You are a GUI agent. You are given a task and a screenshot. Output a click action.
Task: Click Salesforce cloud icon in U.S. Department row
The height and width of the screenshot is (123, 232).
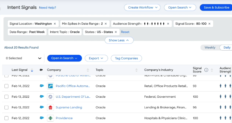click(42, 96)
